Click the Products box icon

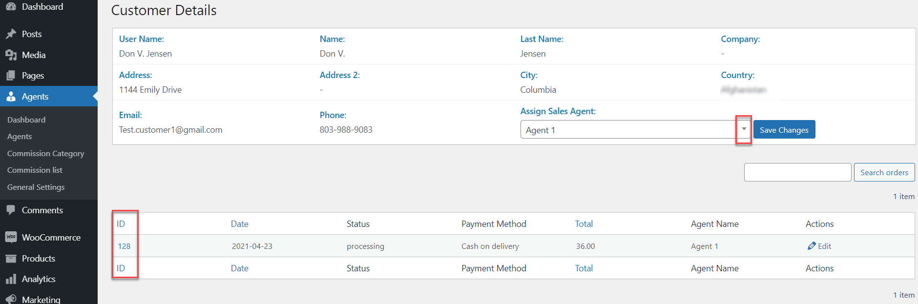pos(11,259)
